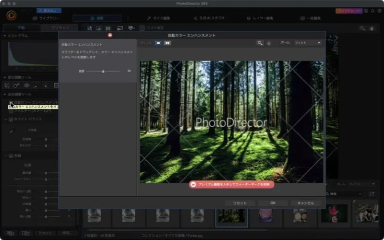Screen dimensions: 384x240
Task: Click the Cancel (キャンセル) button
Action: coord(305,203)
